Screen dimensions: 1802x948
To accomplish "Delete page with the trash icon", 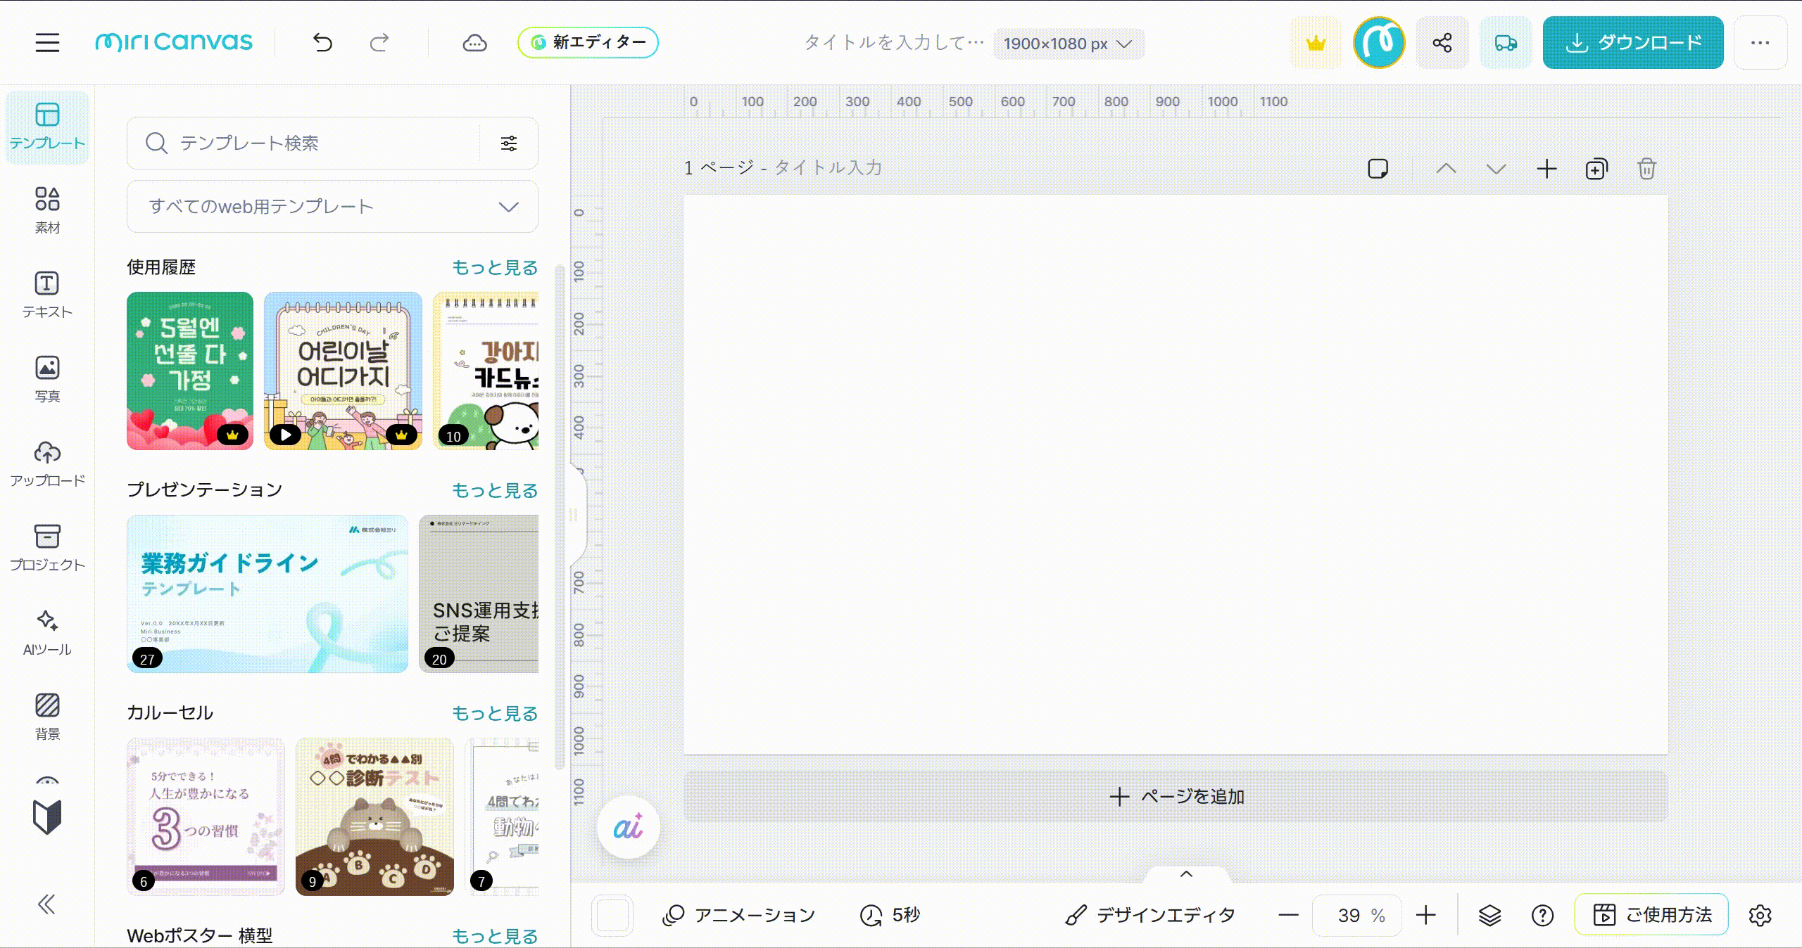I will tap(1646, 169).
